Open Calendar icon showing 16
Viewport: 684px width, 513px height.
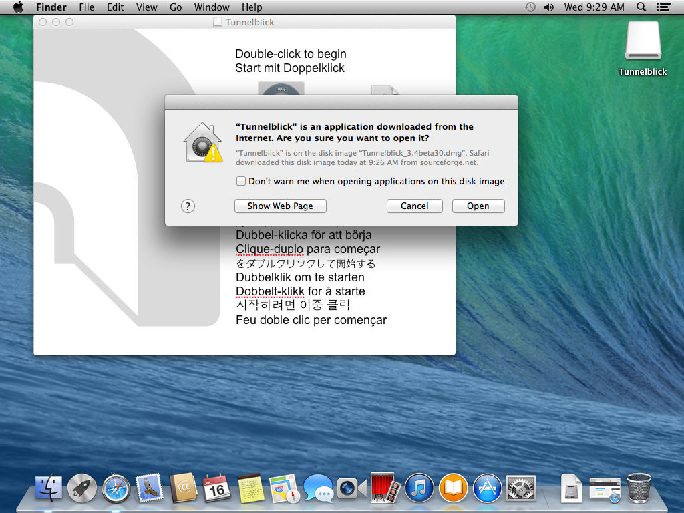coord(217,488)
